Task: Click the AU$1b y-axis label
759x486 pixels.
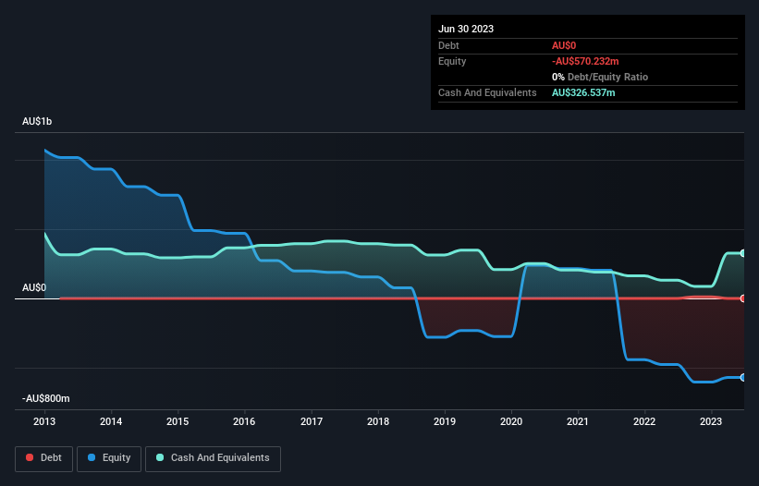Action: pos(37,121)
